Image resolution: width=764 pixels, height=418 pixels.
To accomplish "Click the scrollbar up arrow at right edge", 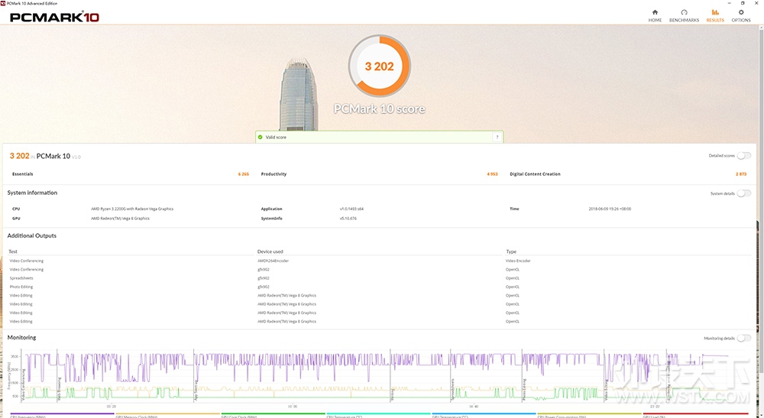I will (761, 28).
